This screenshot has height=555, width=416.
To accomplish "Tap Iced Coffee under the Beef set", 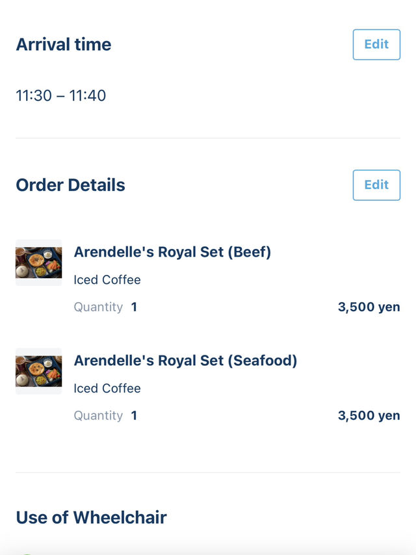I will (107, 280).
